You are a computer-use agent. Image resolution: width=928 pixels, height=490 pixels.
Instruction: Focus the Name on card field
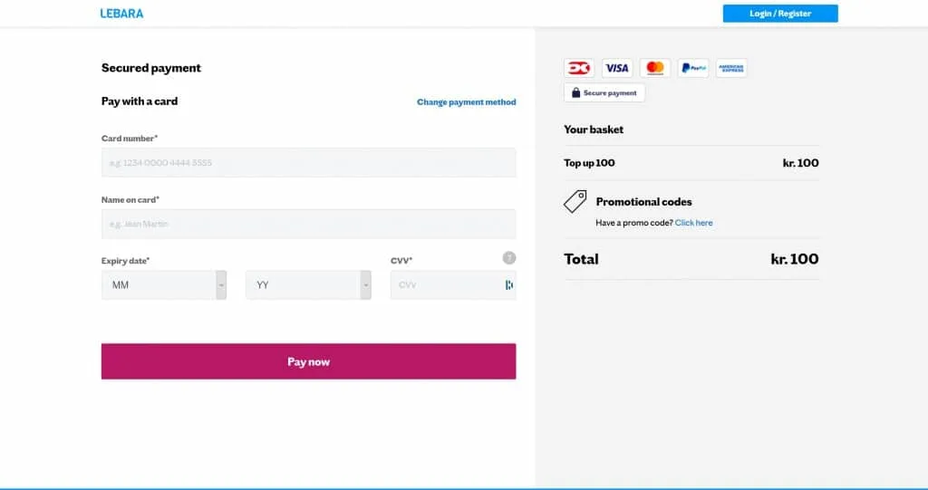click(308, 224)
